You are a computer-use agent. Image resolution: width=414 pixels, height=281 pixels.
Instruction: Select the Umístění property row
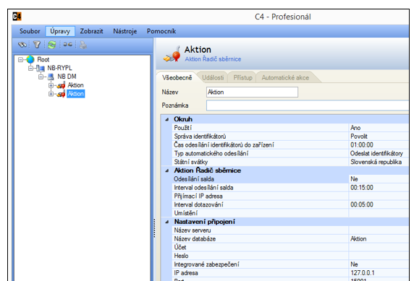(290, 213)
